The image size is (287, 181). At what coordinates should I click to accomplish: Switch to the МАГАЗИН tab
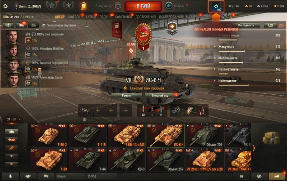coord(75,17)
